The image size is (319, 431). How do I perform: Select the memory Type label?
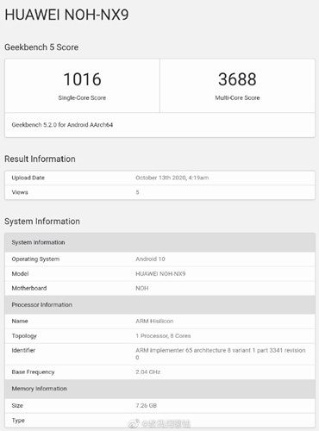(x=18, y=421)
